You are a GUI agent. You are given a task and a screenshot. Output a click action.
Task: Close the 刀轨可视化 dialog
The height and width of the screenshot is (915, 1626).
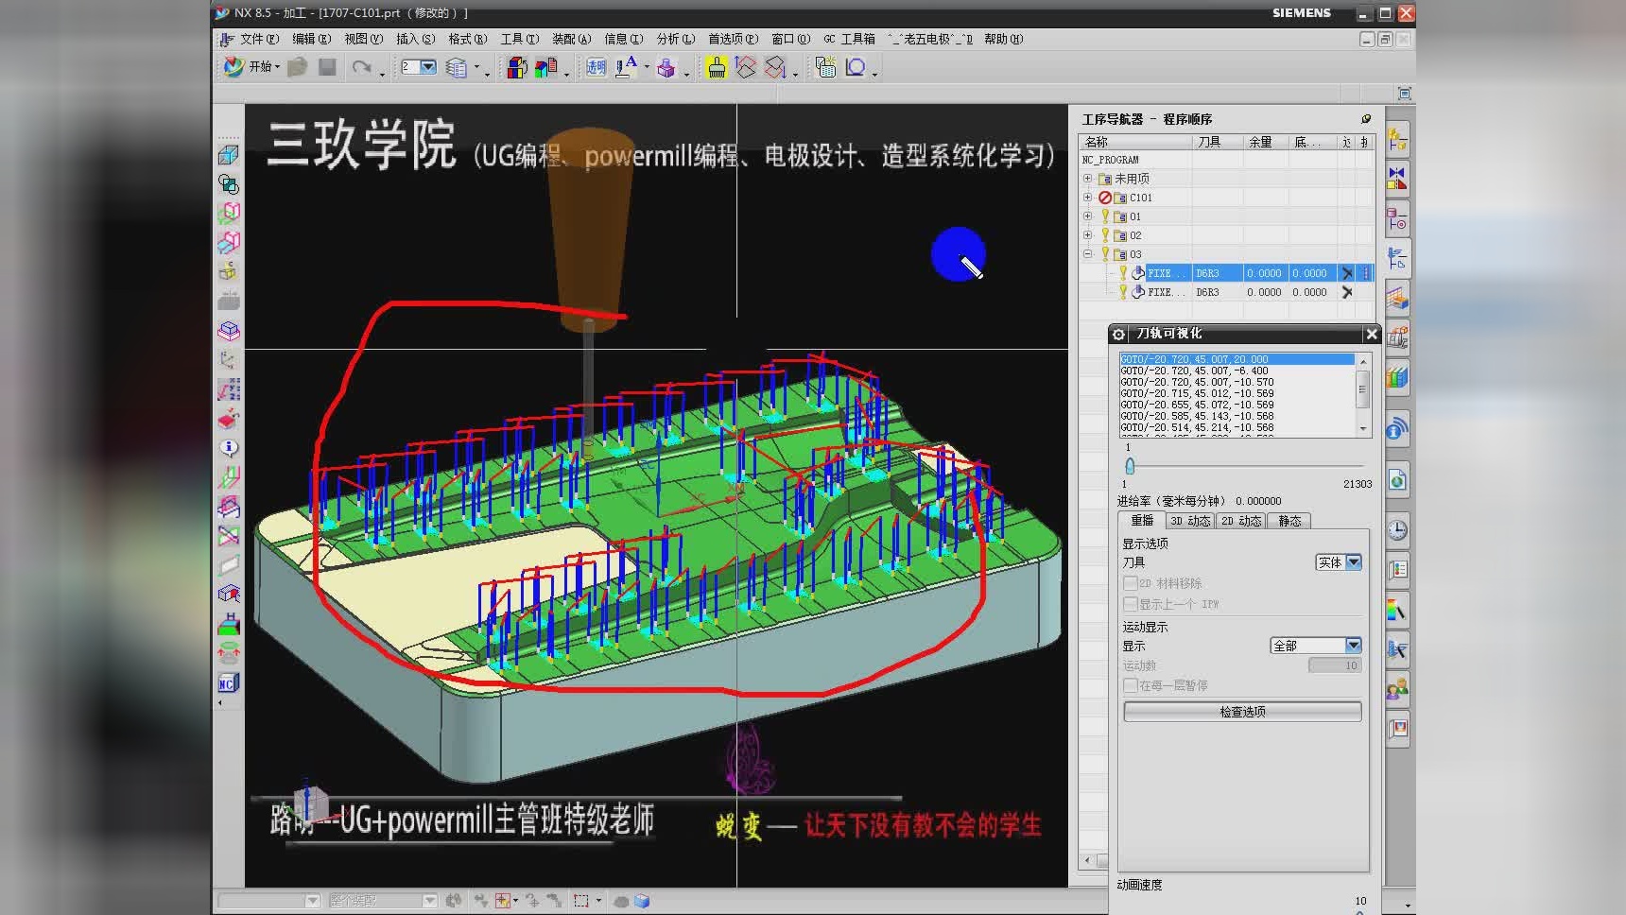1372,334
